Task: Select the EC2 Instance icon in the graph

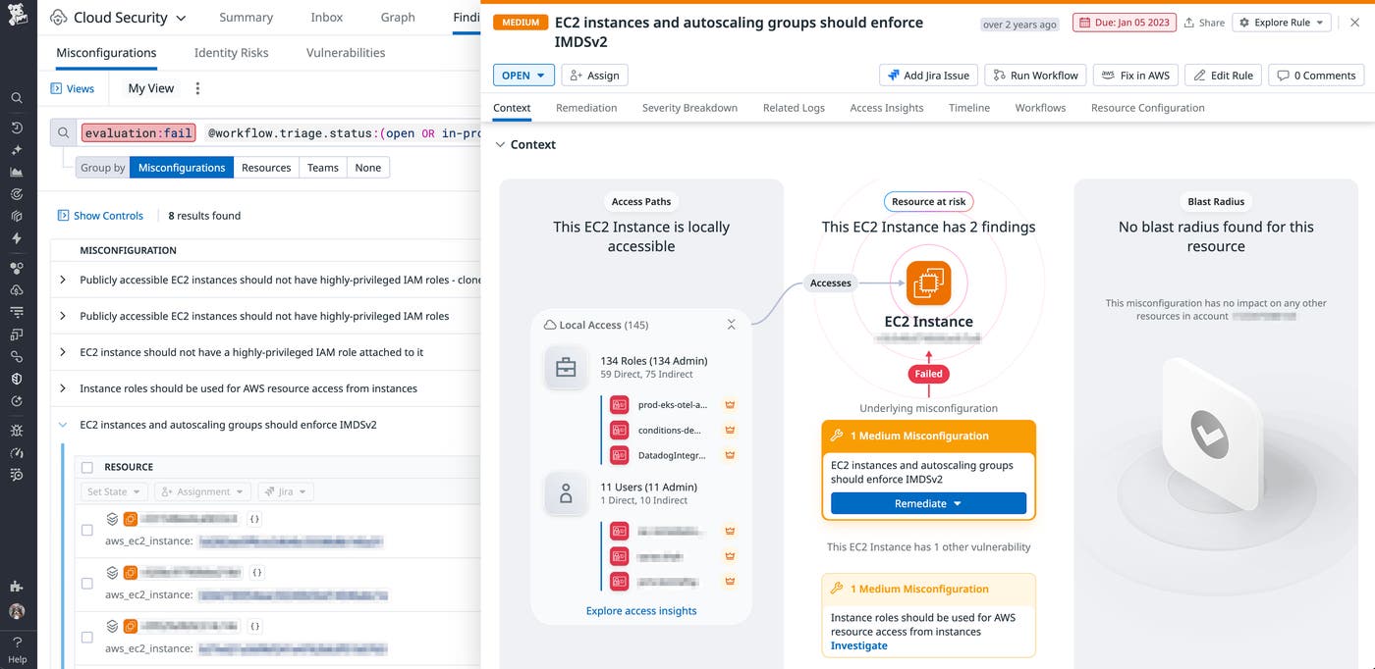Action: point(928,283)
